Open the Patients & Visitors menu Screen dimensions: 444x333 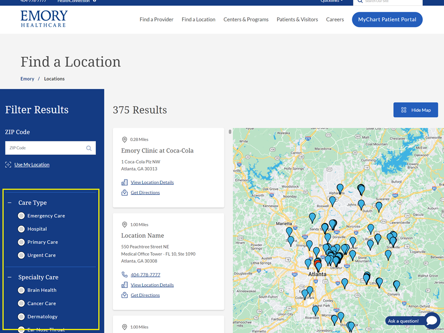tap(297, 20)
